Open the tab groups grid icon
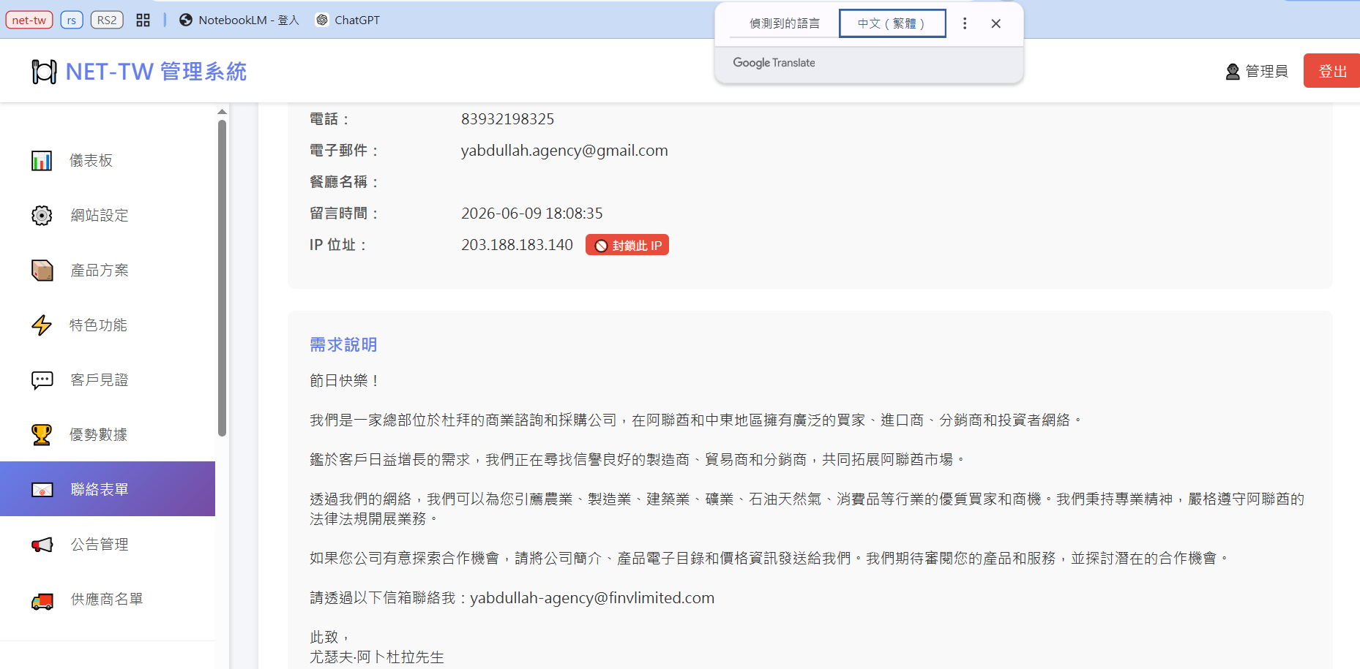The height and width of the screenshot is (669, 1360). click(x=143, y=20)
